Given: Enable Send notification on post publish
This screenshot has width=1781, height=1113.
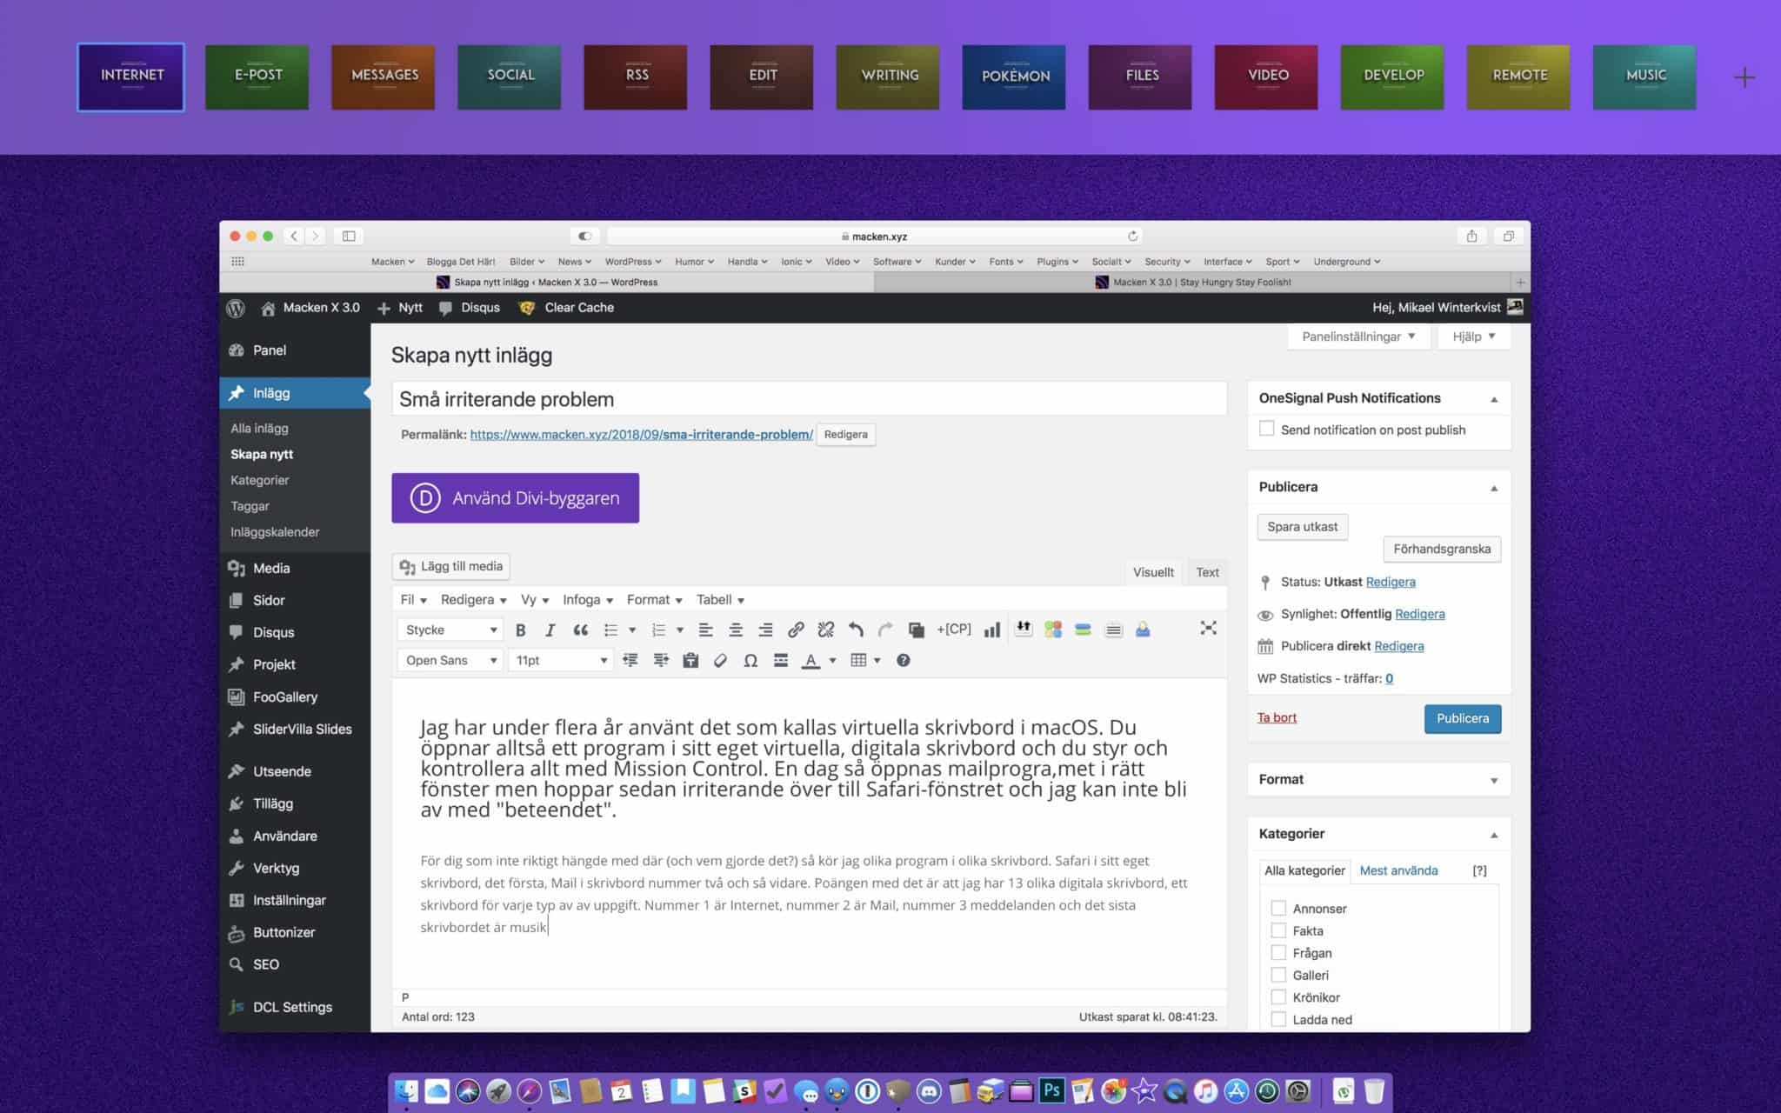Looking at the screenshot, I should [x=1267, y=430].
